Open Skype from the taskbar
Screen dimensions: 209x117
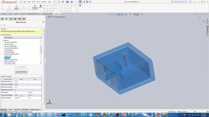84,115
